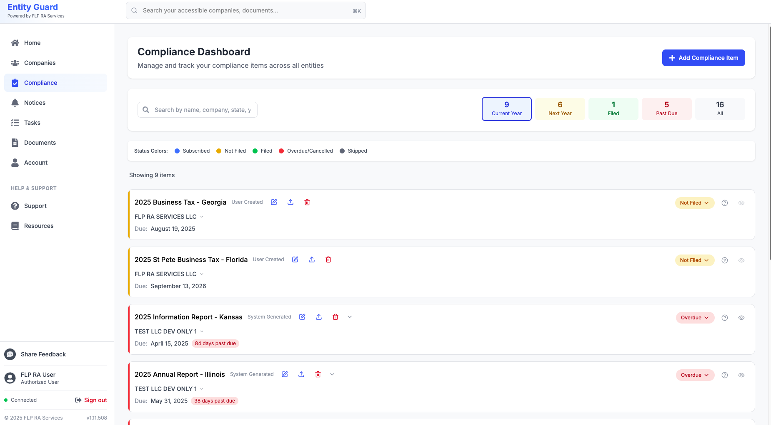
Task: Open Overdue status dropdown for Illinois item
Action: [x=695, y=375]
